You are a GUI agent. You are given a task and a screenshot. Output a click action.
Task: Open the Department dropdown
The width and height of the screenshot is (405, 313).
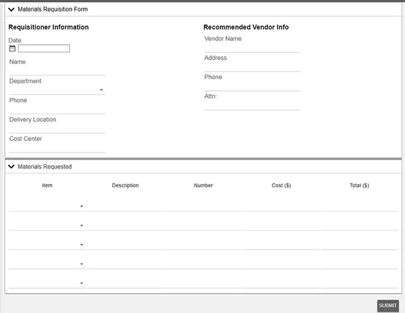point(101,90)
